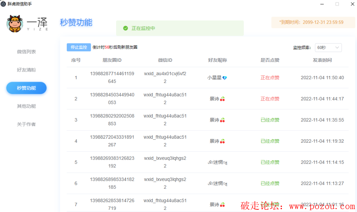Screen dimensions: 357x212
Task: Select row 5 朋友圈ID cell
Action: click(112, 162)
